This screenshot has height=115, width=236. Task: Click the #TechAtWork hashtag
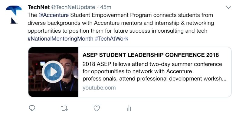tap(112, 39)
